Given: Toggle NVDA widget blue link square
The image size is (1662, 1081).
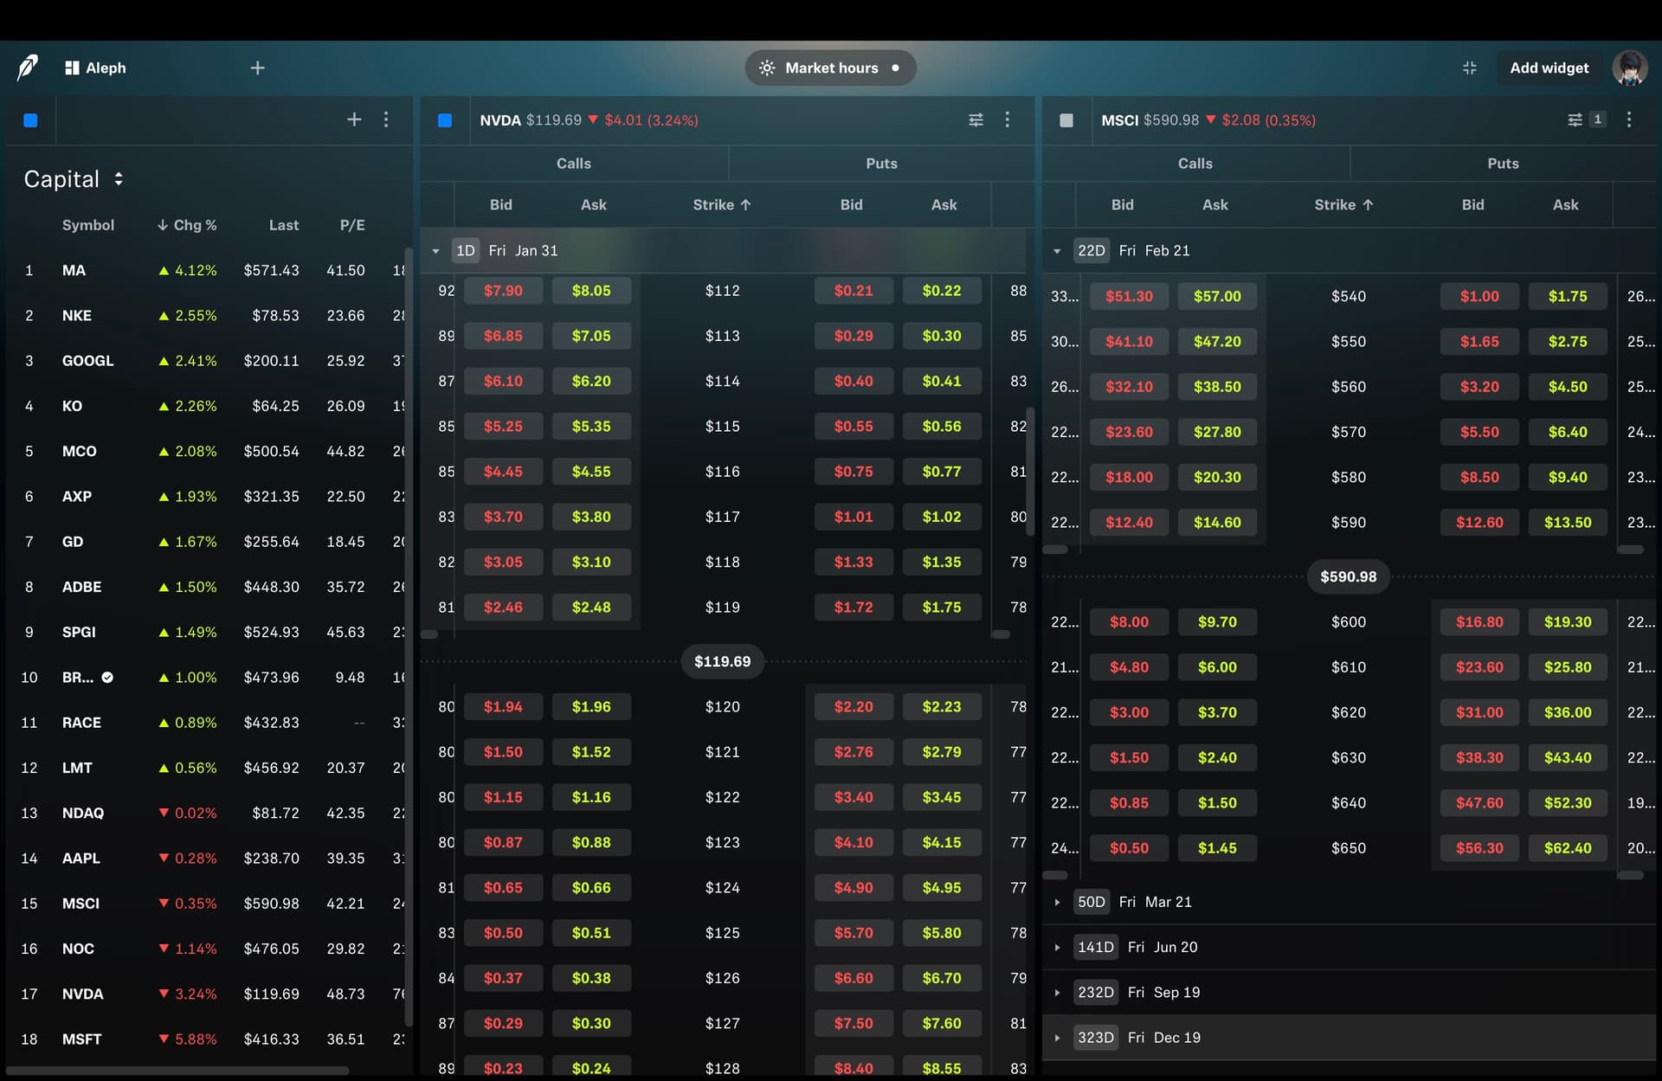Looking at the screenshot, I should click(445, 120).
